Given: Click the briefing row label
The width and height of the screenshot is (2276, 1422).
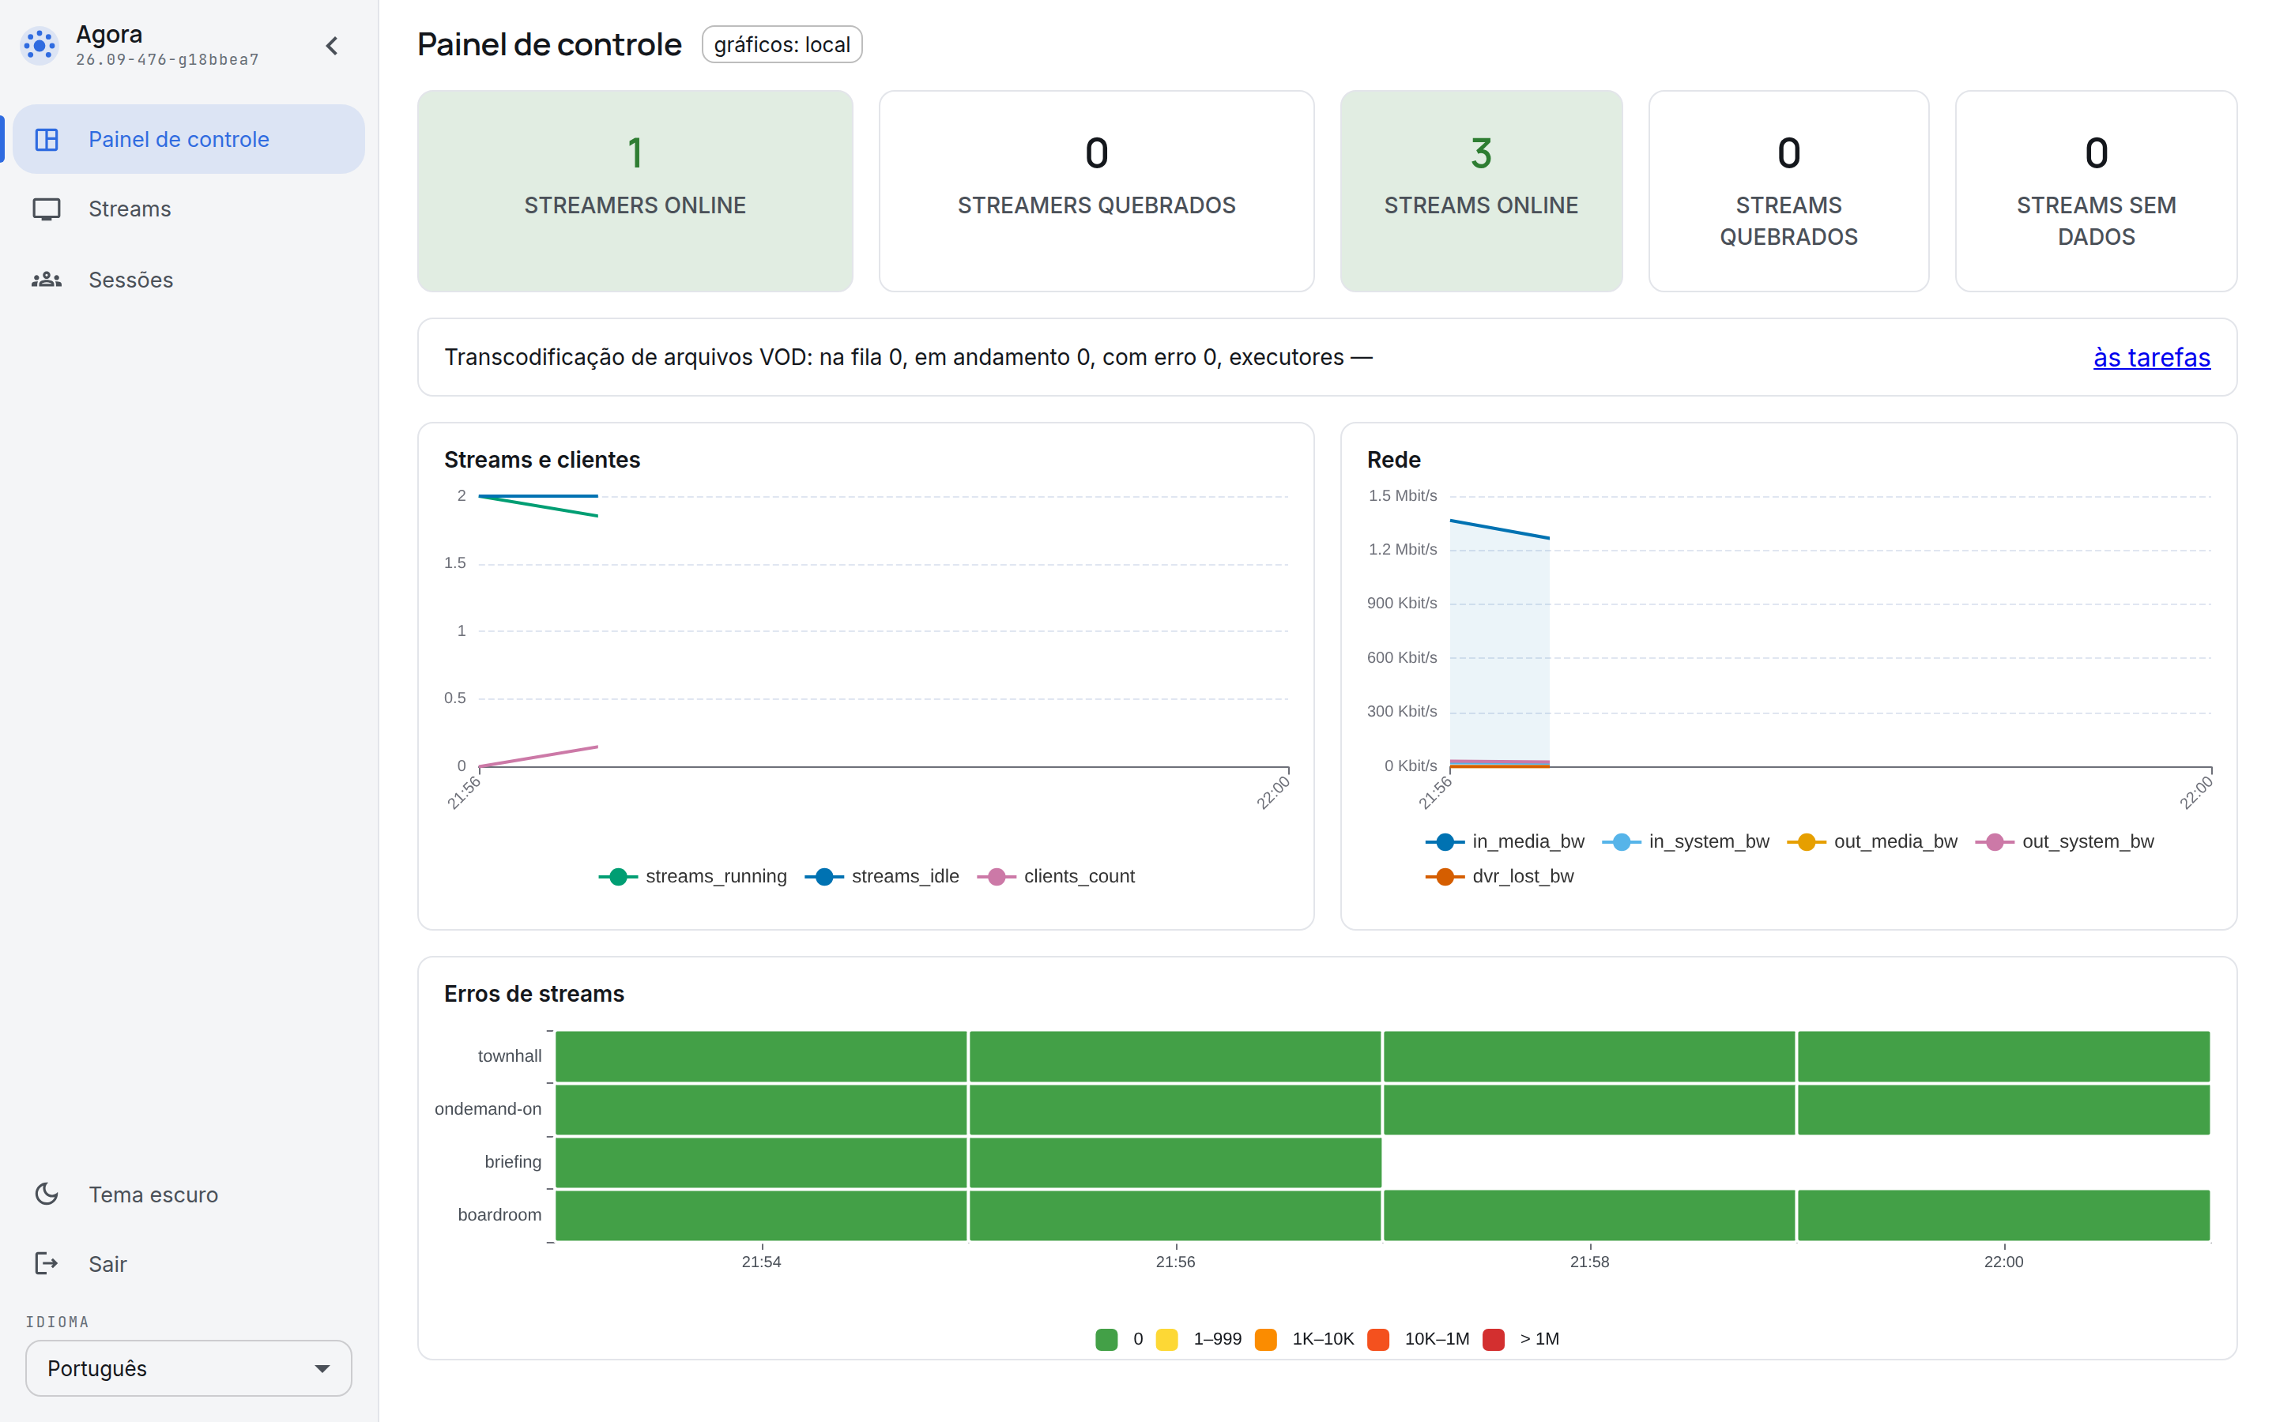Looking at the screenshot, I should 513,1161.
